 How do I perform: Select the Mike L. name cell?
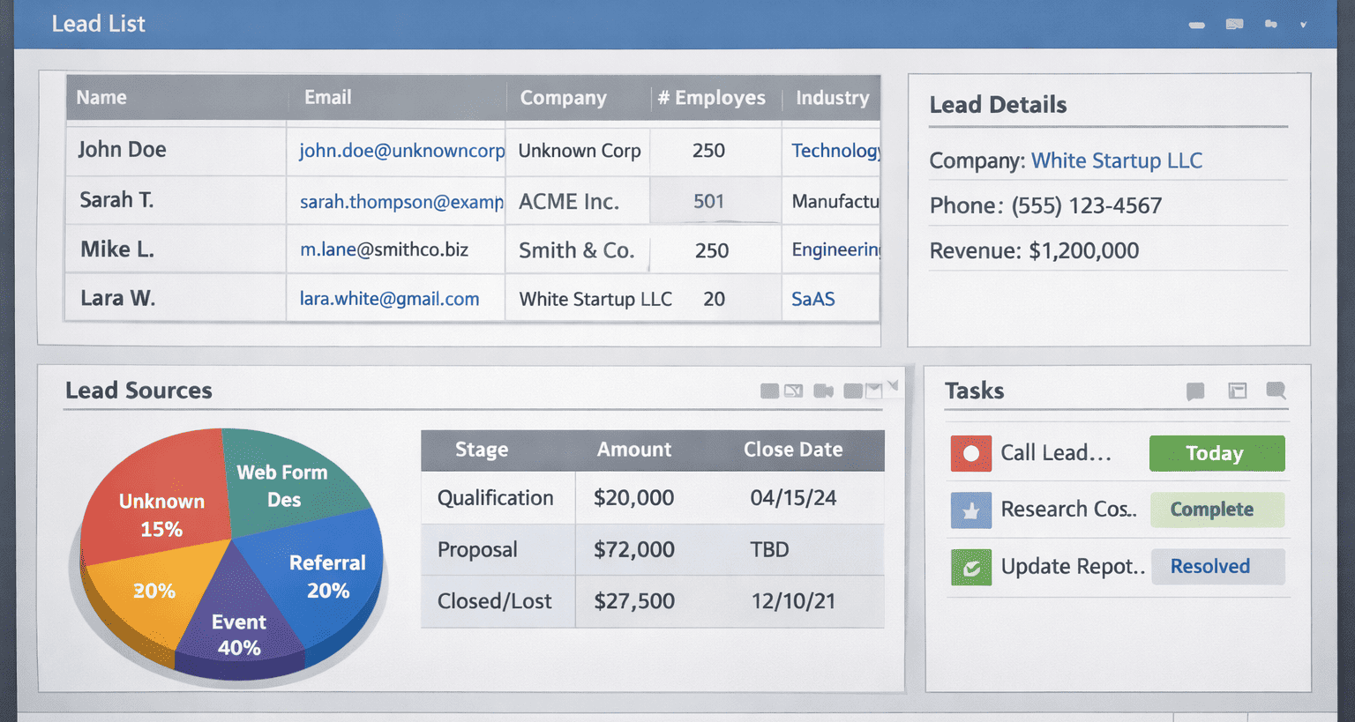(x=176, y=249)
